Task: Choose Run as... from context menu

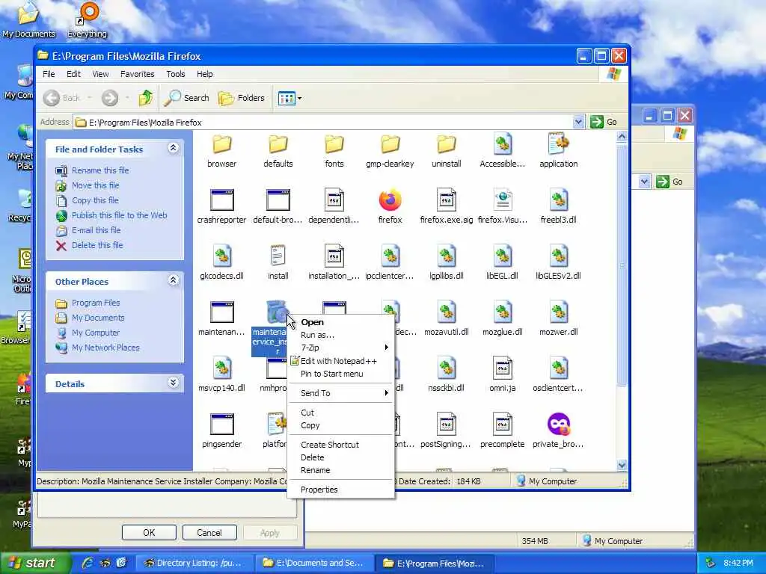Action: [341, 335]
